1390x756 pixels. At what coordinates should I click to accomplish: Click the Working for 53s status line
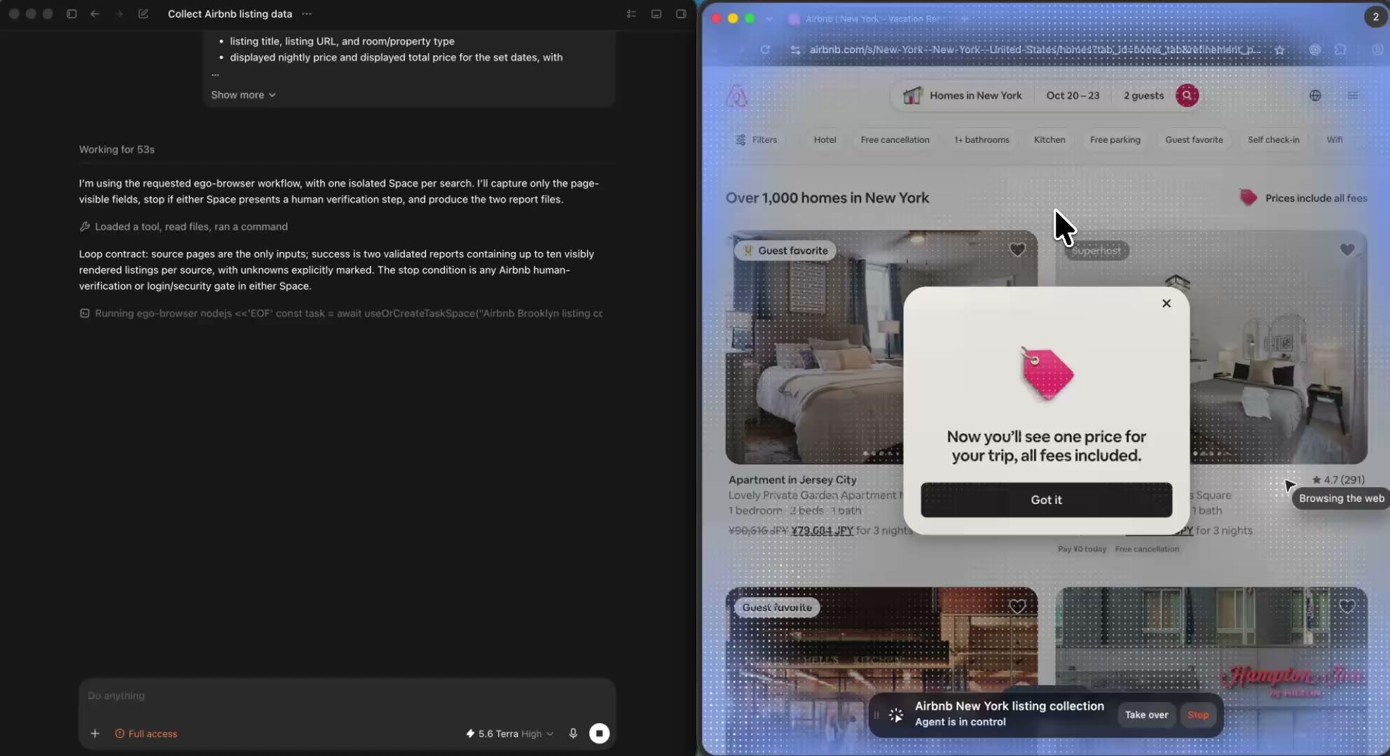click(116, 150)
